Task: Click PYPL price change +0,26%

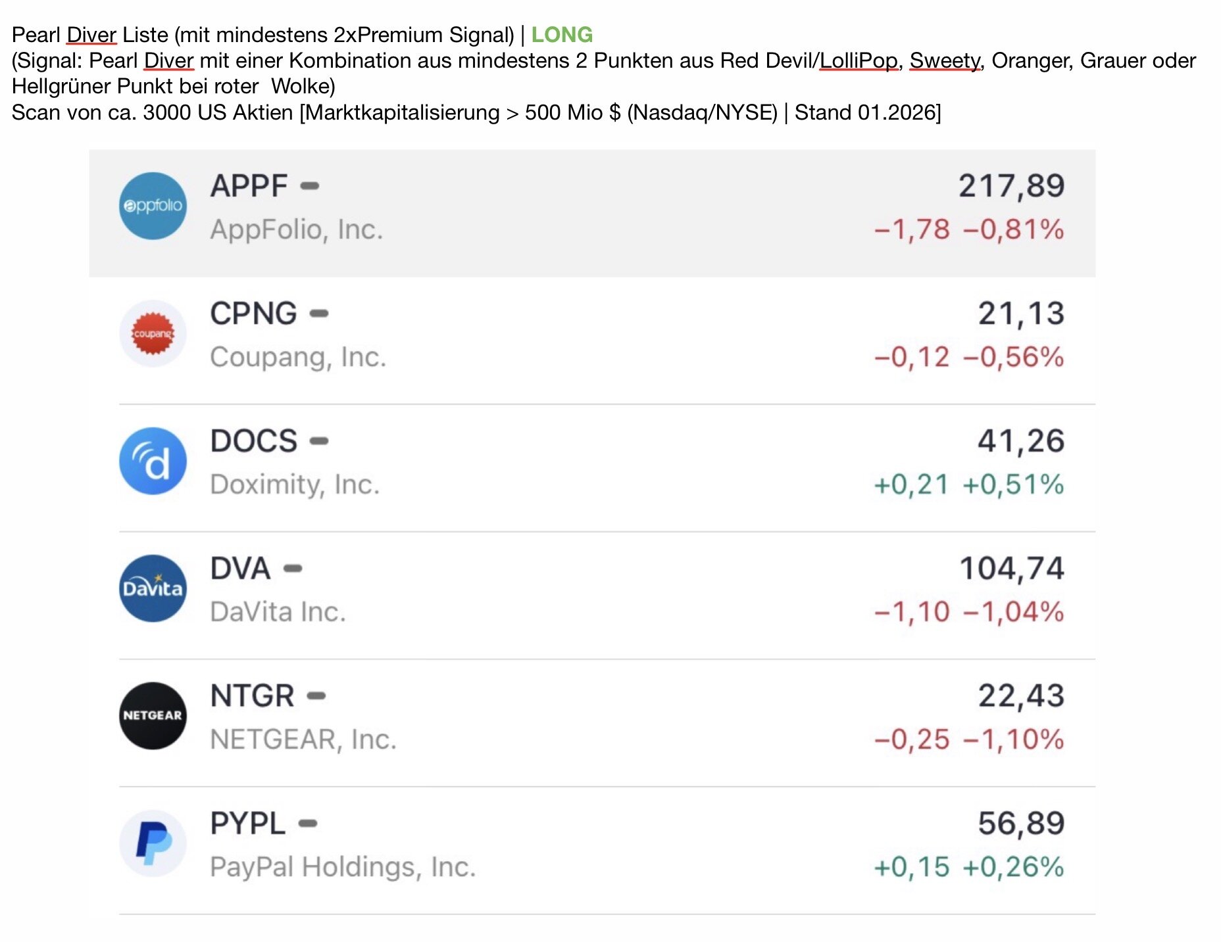Action: [1013, 867]
